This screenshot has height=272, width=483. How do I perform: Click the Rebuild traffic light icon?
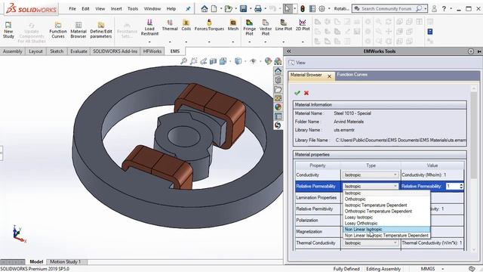point(303,8)
